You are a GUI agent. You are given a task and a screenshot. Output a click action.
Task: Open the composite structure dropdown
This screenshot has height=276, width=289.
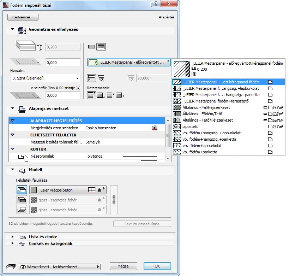pyautogui.click(x=129, y=62)
